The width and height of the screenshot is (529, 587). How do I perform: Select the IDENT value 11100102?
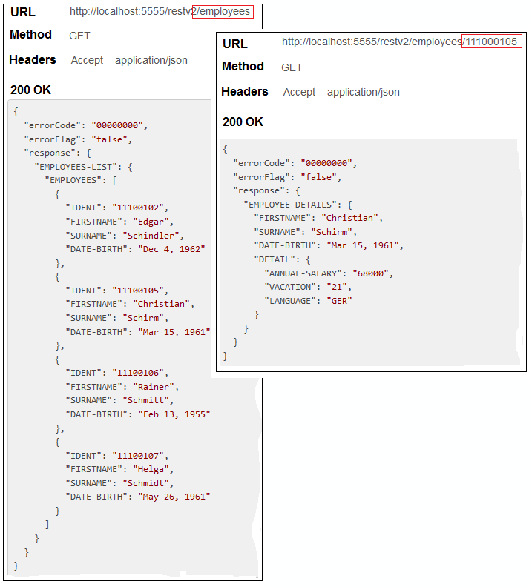pos(138,208)
